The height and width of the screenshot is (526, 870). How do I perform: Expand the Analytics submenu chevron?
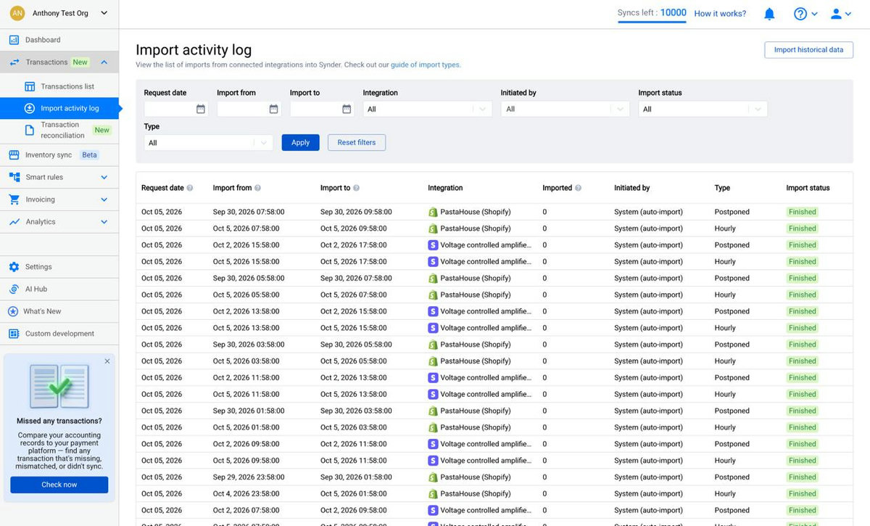(104, 222)
